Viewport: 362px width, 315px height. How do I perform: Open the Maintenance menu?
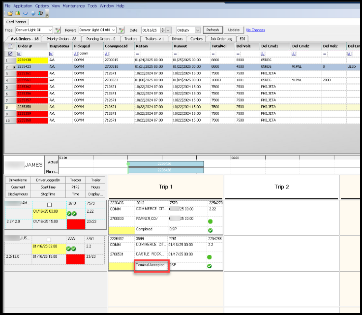pos(74,6)
